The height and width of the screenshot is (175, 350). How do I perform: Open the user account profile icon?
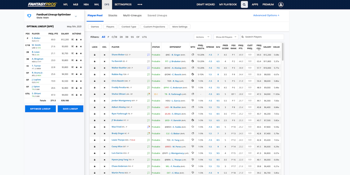point(281,4)
